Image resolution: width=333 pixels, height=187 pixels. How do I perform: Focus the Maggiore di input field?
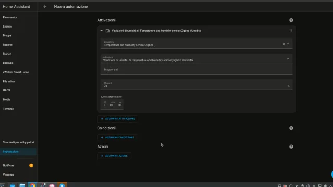[197, 70]
